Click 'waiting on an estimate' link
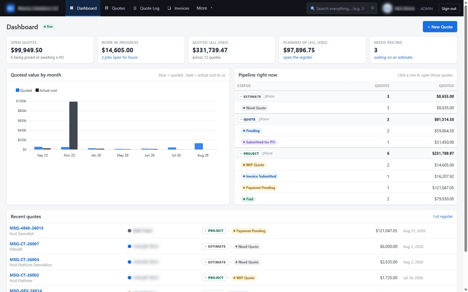The height and width of the screenshot is (292, 468). click(x=393, y=58)
